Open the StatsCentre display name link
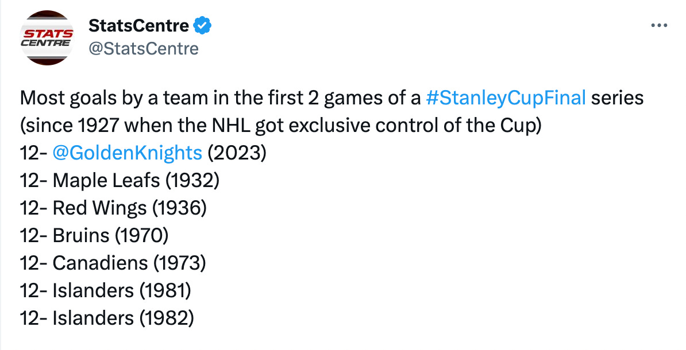Viewport: 686px width, 350px height. (138, 26)
